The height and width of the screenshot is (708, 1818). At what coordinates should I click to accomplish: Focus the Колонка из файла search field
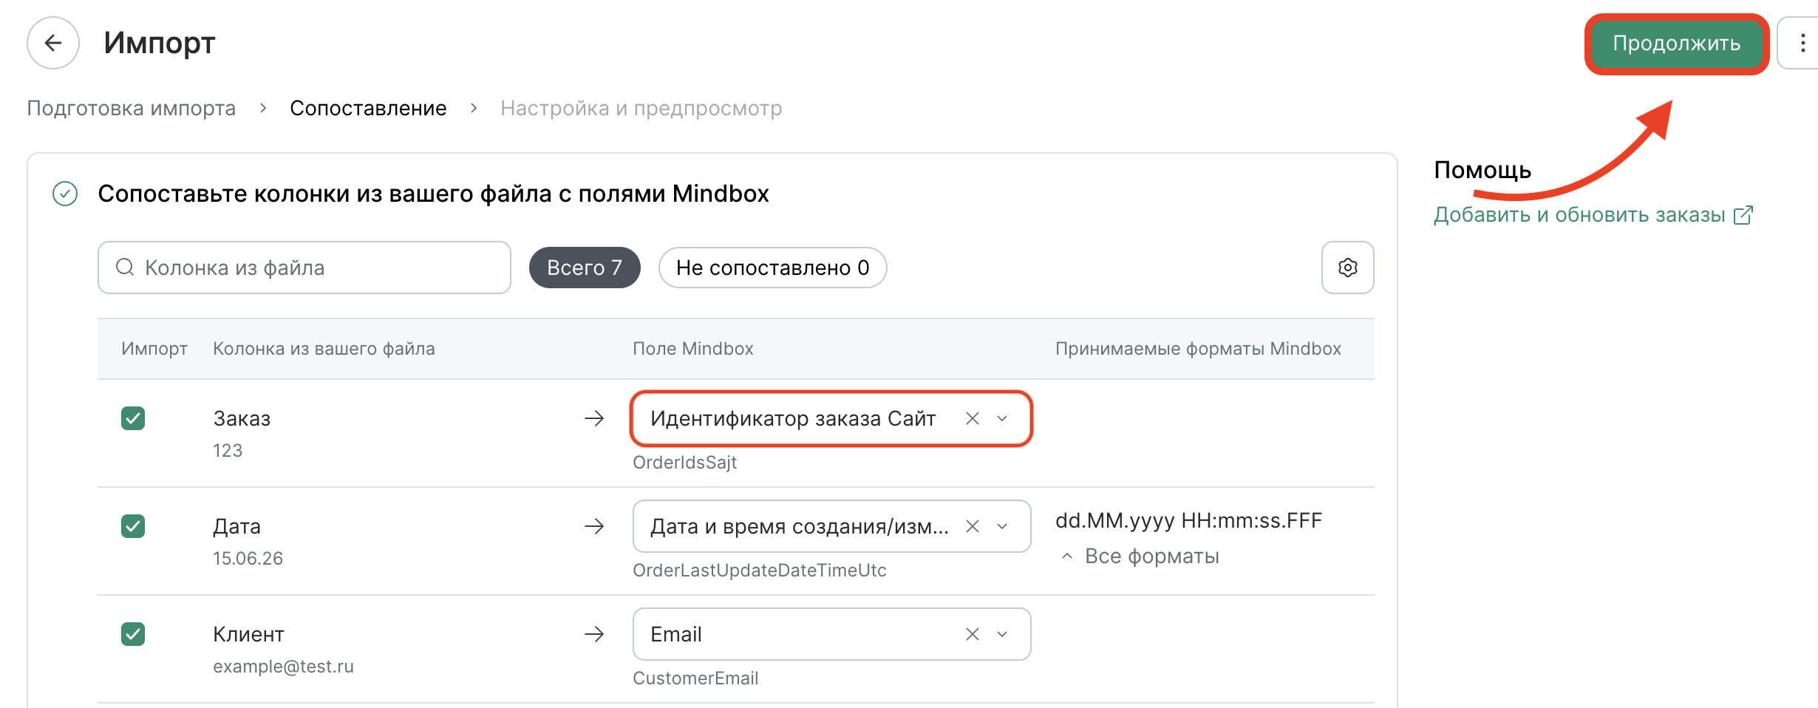click(x=304, y=268)
